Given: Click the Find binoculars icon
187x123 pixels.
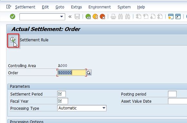Looking at the screenshot, I should pyautogui.click(x=120, y=16).
